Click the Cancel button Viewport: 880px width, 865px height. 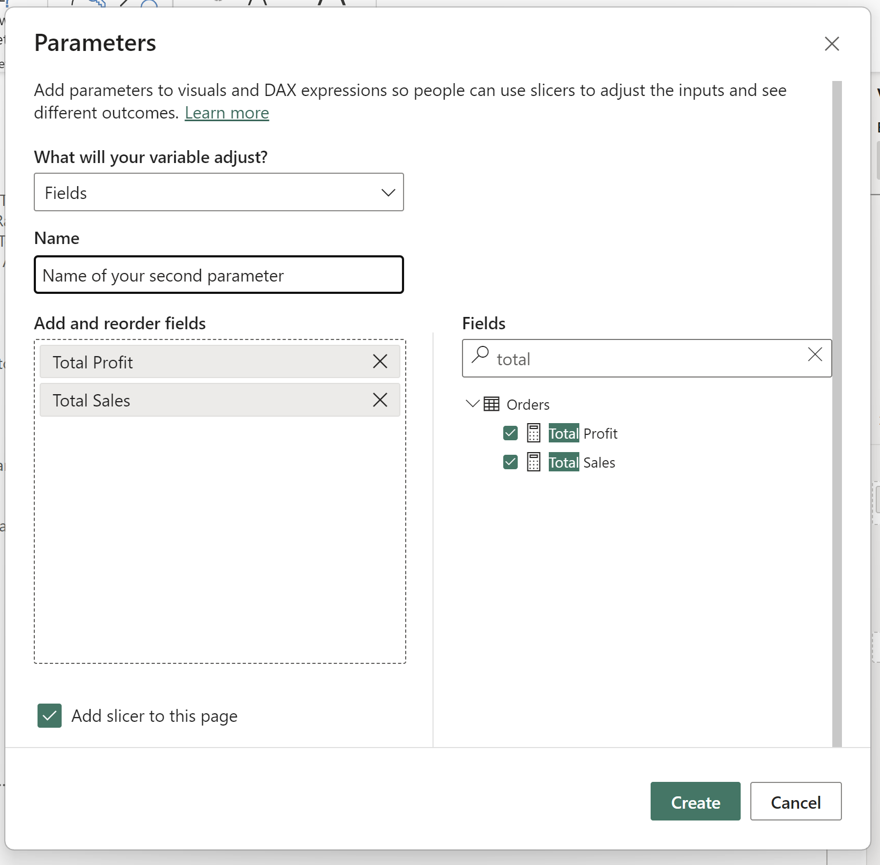(795, 801)
